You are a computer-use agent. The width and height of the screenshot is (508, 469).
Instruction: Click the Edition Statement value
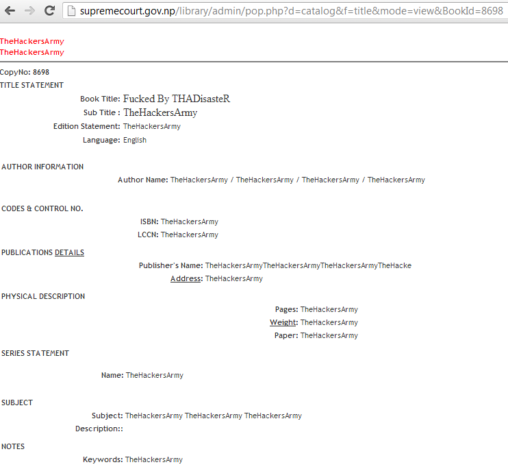(x=152, y=126)
